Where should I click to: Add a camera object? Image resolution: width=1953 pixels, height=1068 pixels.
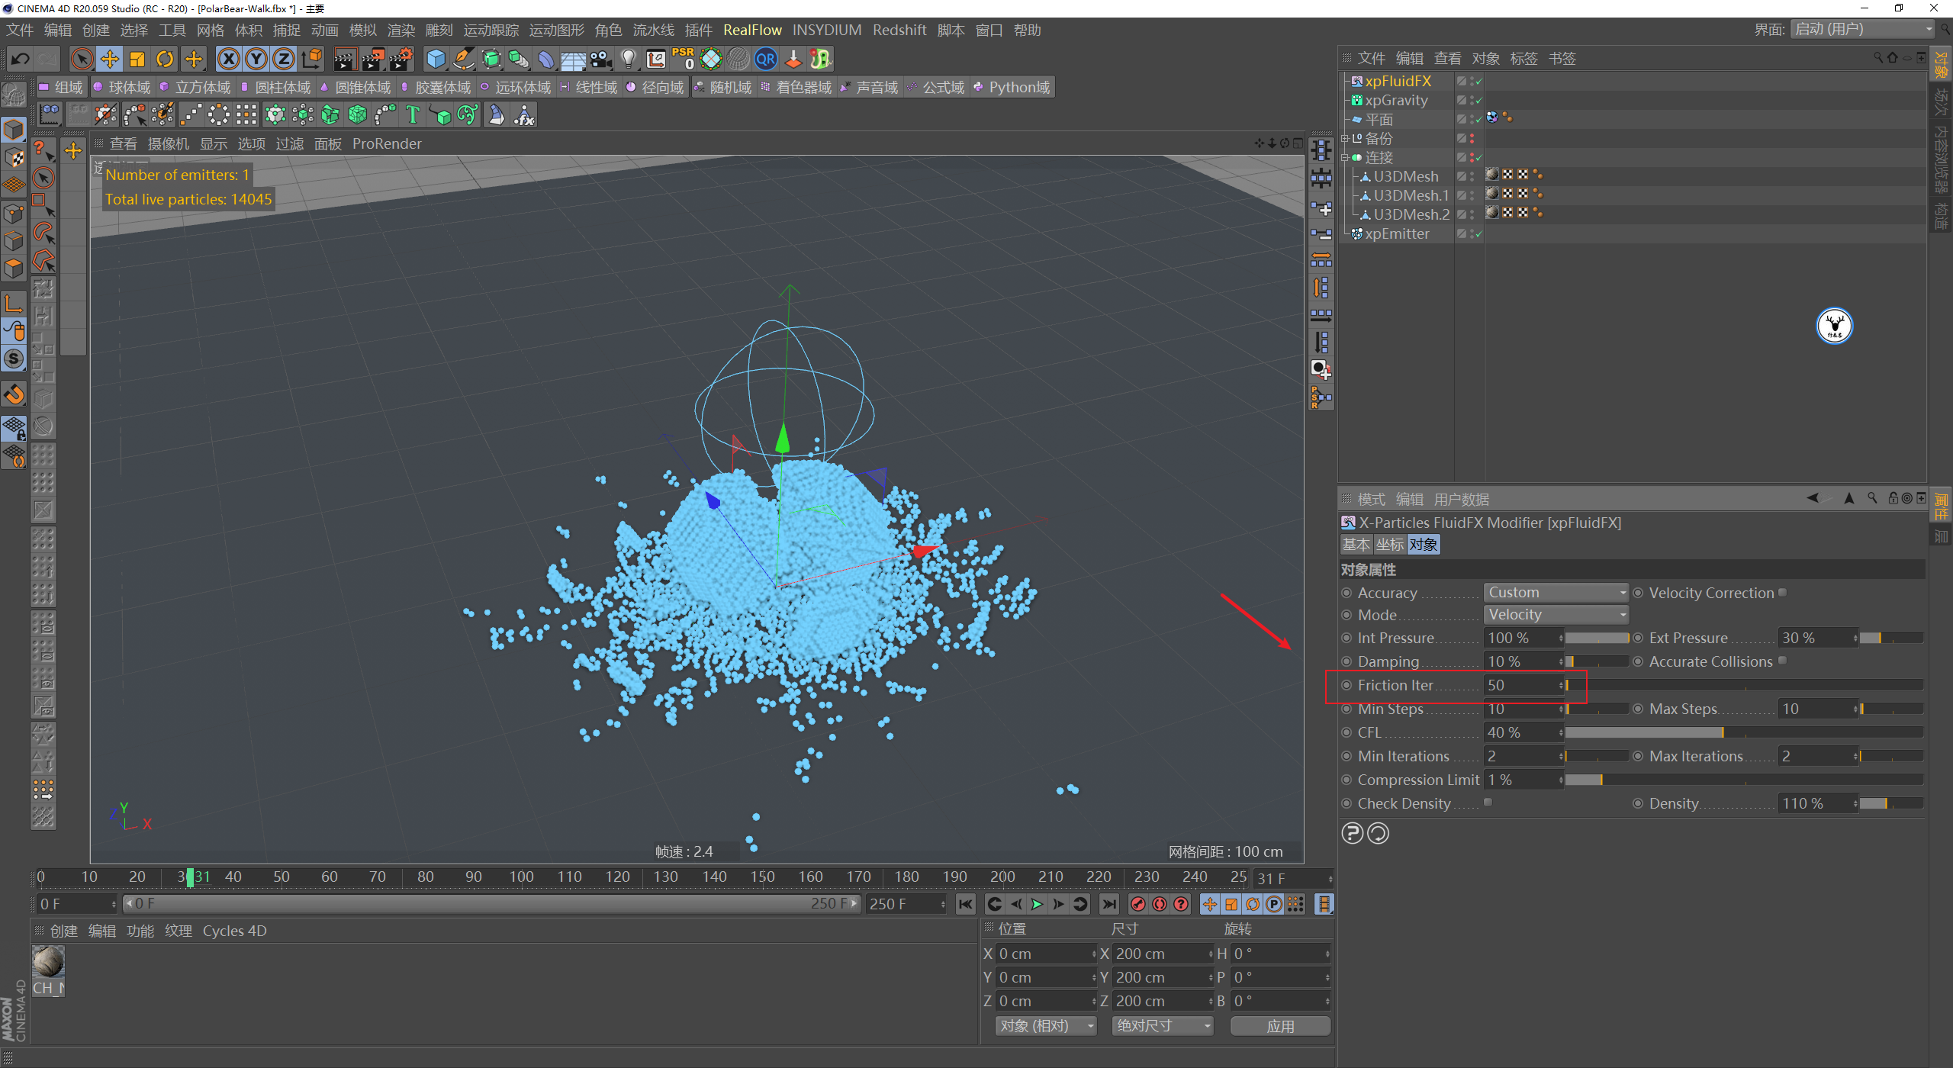click(x=601, y=59)
